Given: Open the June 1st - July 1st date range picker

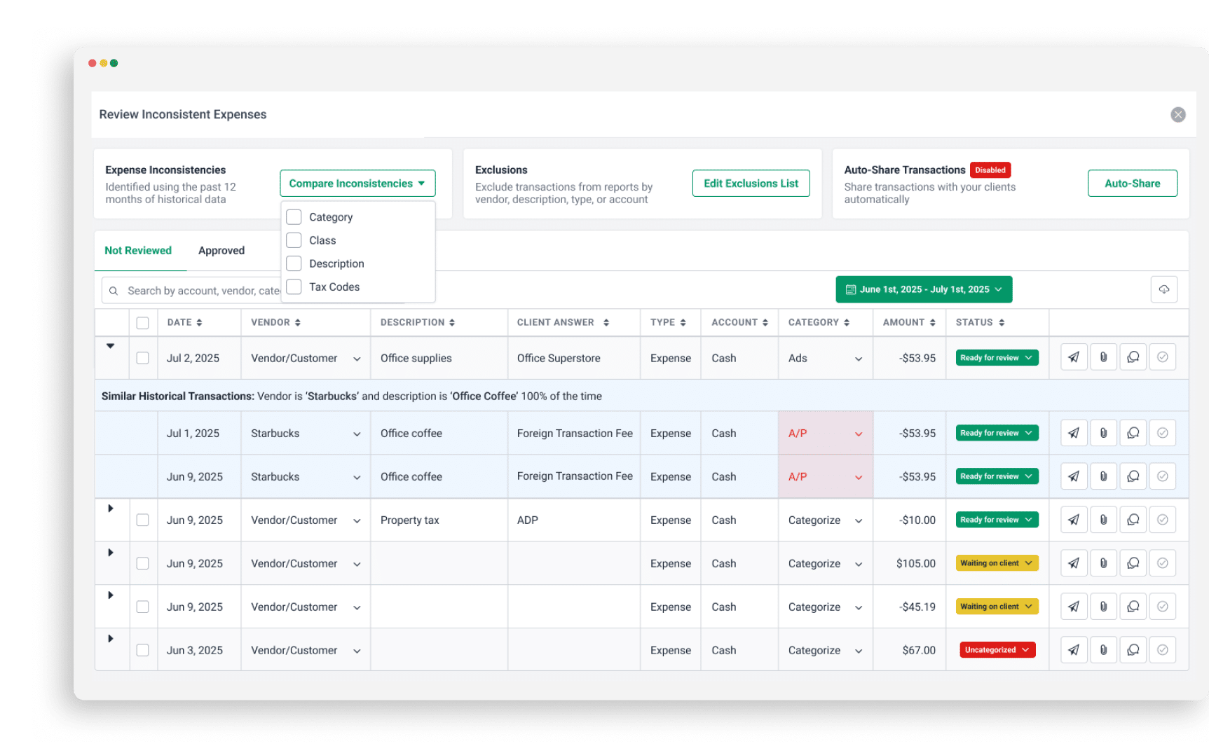Looking at the screenshot, I should (923, 289).
